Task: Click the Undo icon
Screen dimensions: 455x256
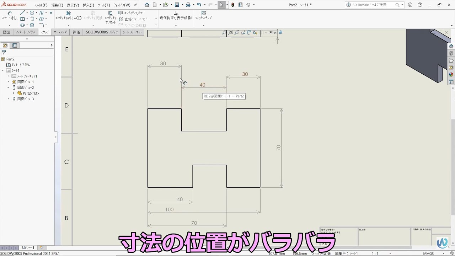Action: pyautogui.click(x=199, y=5)
